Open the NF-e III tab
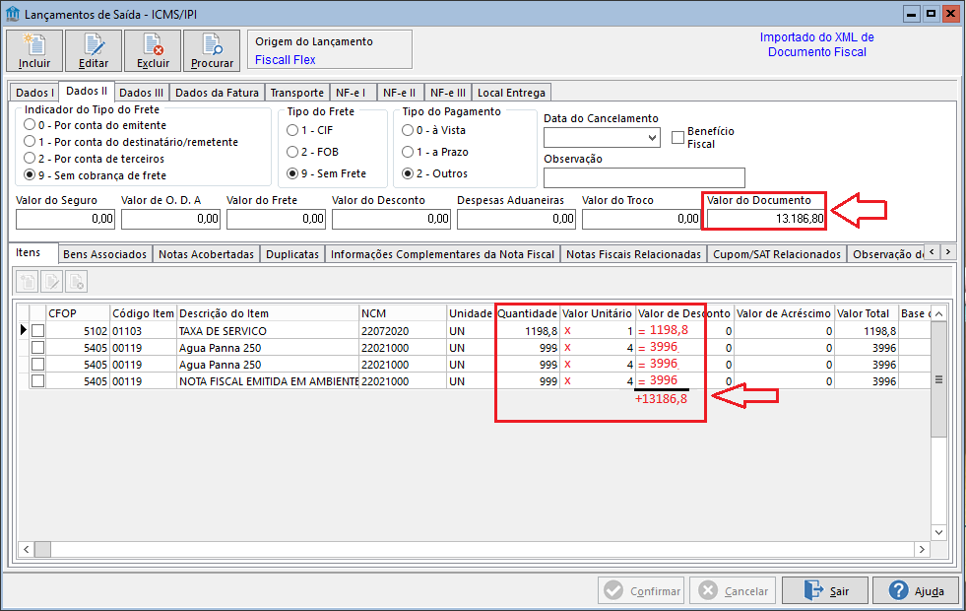Screen dimensions: 966x611 (448, 93)
